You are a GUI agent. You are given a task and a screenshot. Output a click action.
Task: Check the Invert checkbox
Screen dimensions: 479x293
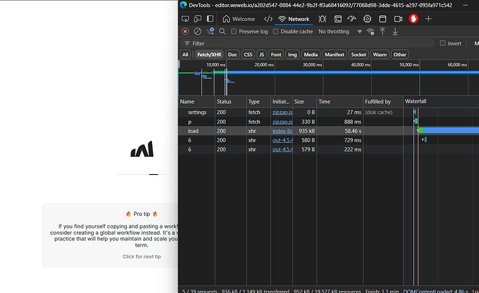tap(443, 43)
